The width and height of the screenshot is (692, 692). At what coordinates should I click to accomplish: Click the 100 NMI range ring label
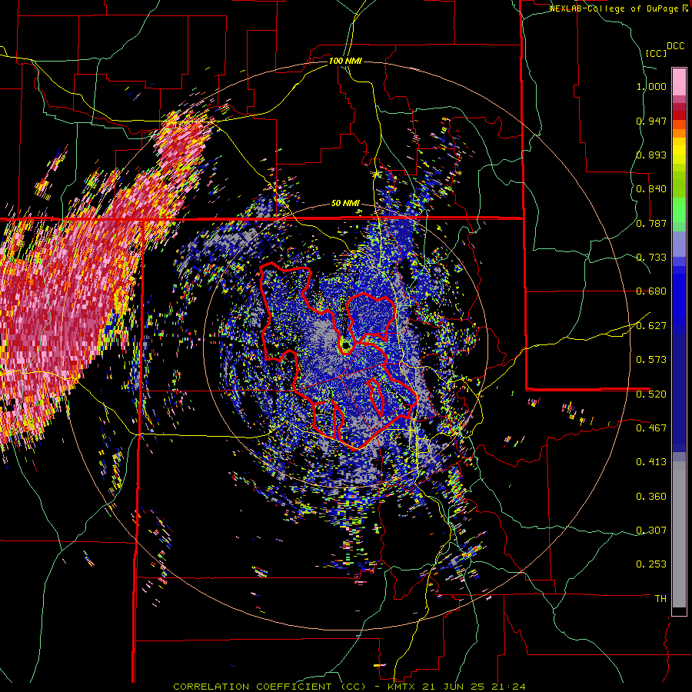tap(345, 61)
